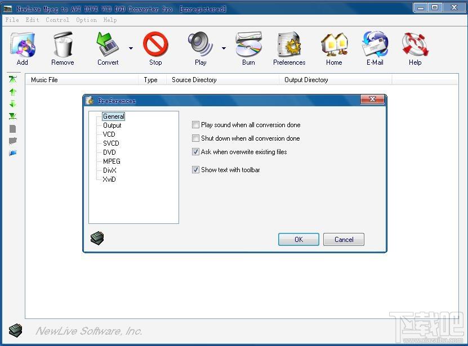468x346 pixels.
Task: Click the Home houses icon
Action: [x=335, y=45]
